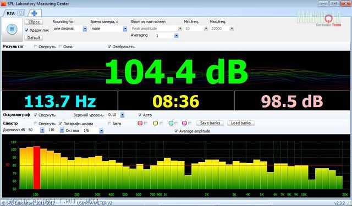Open the Верхний уровень dropdown
Viewport: 352px width, 206px height.
tap(122, 115)
